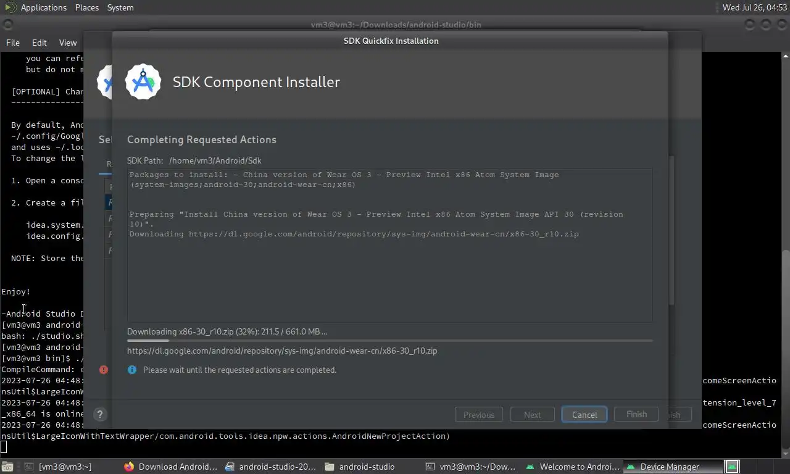Click the terminal title vm3@vm3 android-studio/bin

[x=396, y=25]
